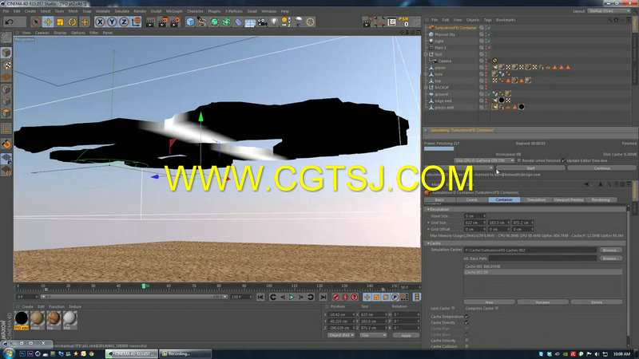Select TurbulenceFD Container in object list
The width and height of the screenshot is (639, 359).
click(455, 28)
